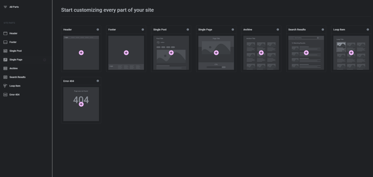Click the Error 404 sidebar icon

(x=5, y=95)
